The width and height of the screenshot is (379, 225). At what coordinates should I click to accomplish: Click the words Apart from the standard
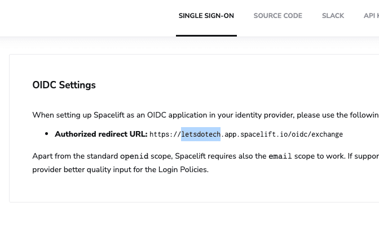[x=75, y=156]
